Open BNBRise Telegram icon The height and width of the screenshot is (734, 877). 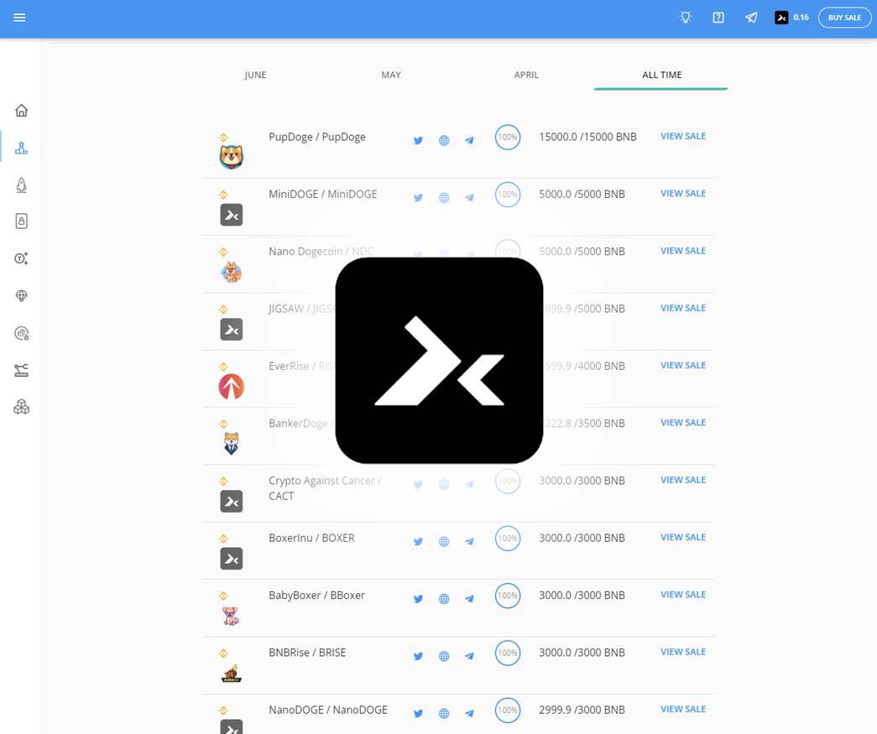click(x=469, y=656)
